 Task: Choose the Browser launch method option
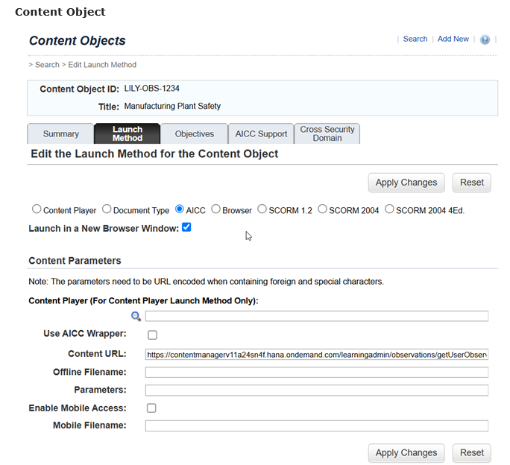[215, 209]
